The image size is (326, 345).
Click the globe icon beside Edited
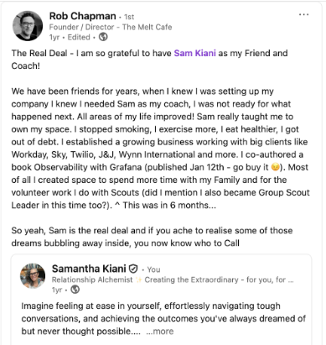103,37
